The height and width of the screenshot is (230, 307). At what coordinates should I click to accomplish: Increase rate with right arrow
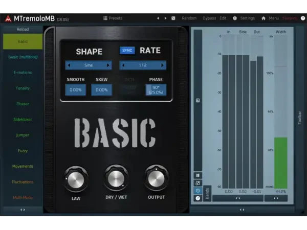(x=162, y=65)
